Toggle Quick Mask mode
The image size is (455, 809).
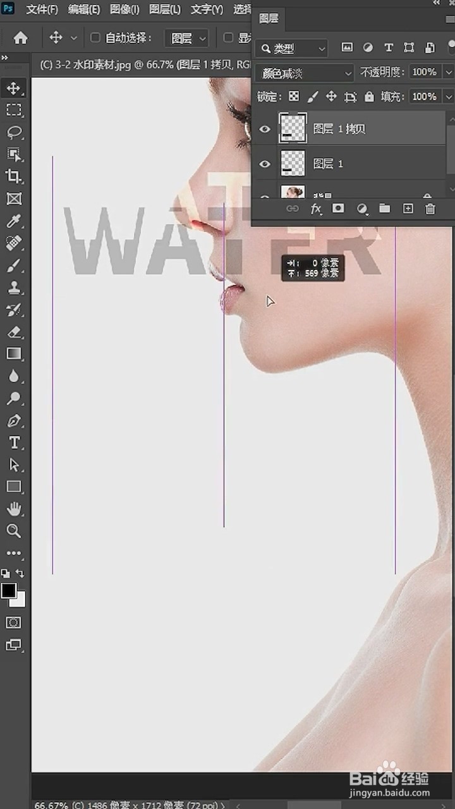(x=13, y=623)
